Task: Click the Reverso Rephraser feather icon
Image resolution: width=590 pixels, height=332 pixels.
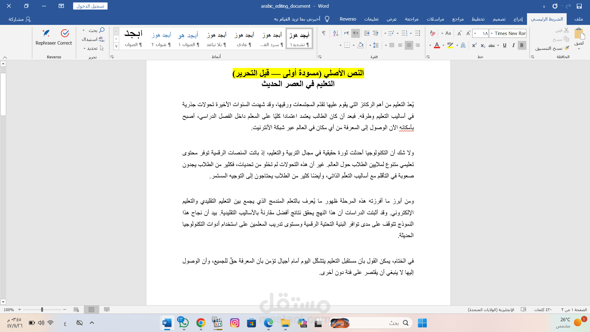Action: (46, 33)
